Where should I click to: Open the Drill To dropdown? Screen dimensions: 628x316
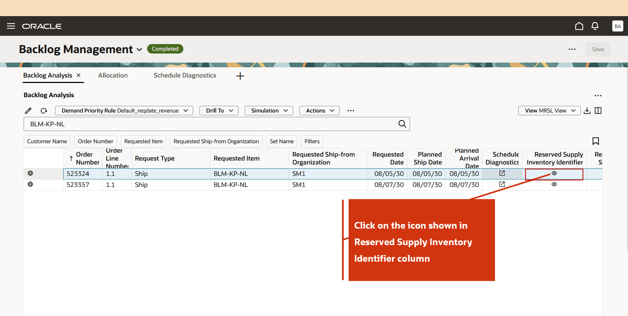pos(219,111)
